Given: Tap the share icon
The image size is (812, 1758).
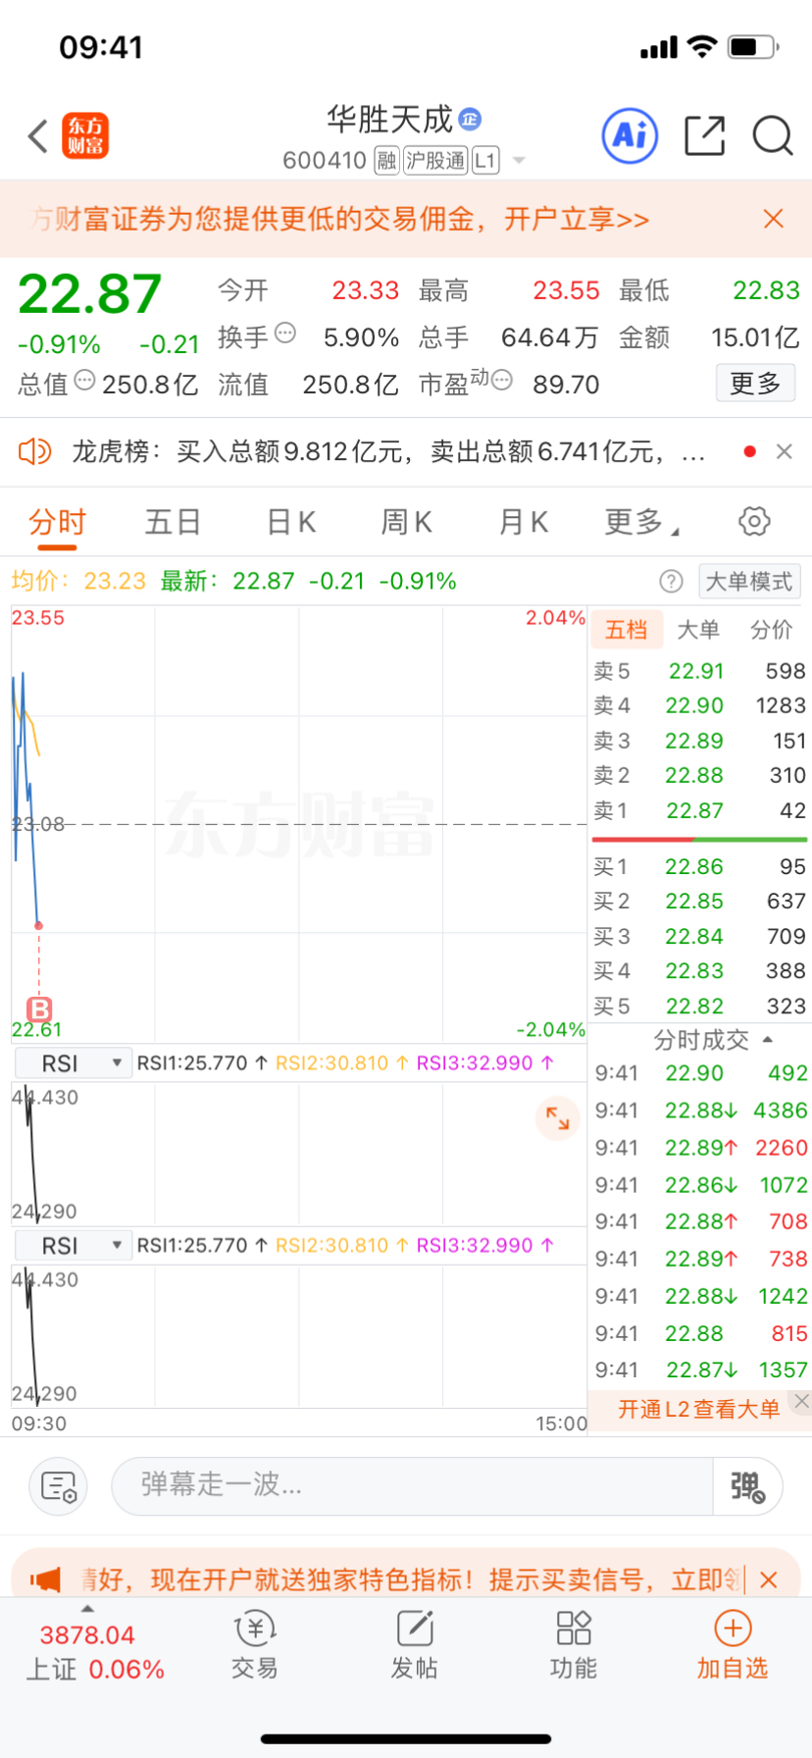Looking at the screenshot, I should tap(704, 135).
